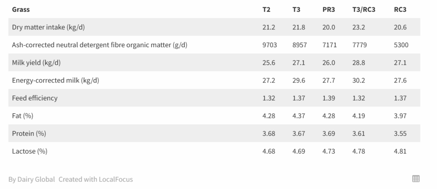Click the By Dairy Global credit
The image size is (437, 189).
[x=32, y=179]
